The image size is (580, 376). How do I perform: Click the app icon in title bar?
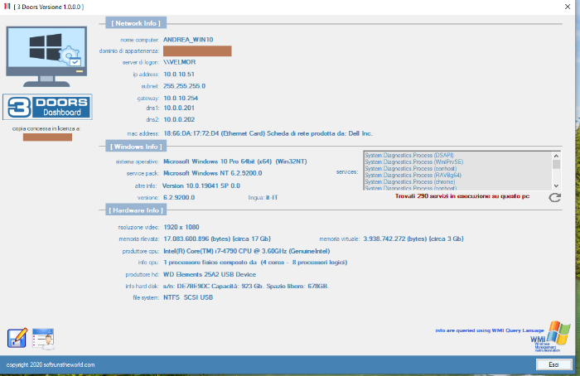coord(7,7)
